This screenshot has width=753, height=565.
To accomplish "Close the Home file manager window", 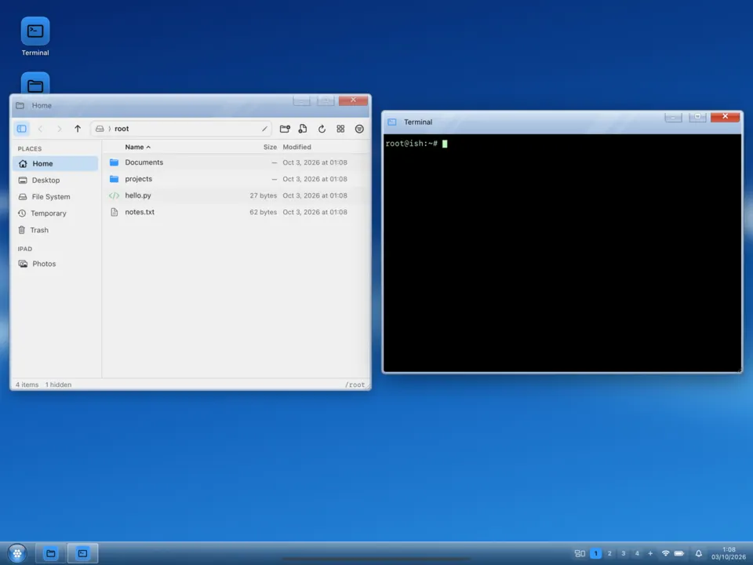I will coord(353,100).
